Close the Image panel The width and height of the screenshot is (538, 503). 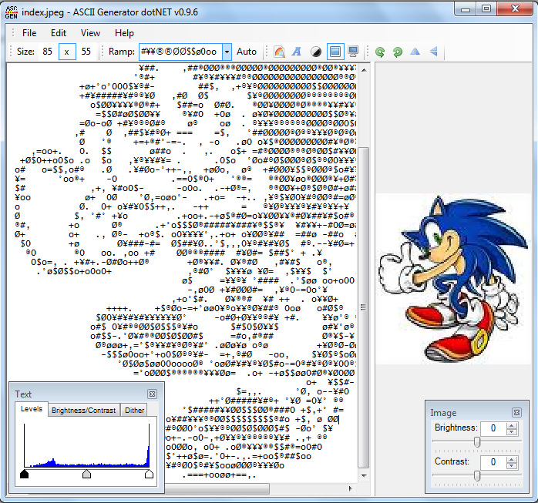516,412
